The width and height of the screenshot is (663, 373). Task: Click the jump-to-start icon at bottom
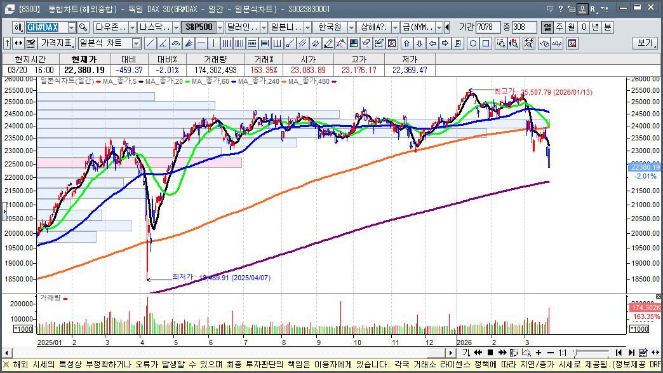pyautogui.click(x=619, y=353)
